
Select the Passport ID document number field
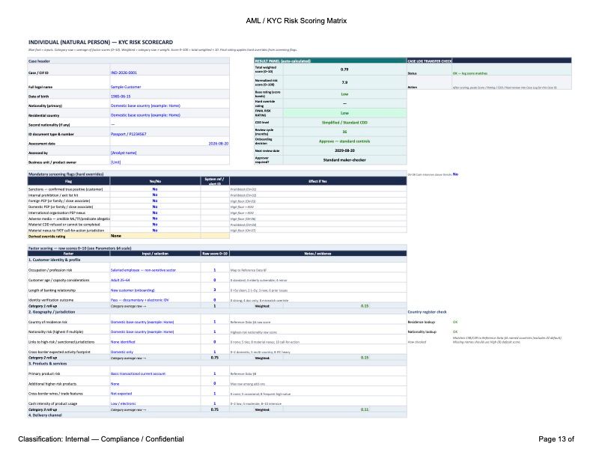[128, 134]
